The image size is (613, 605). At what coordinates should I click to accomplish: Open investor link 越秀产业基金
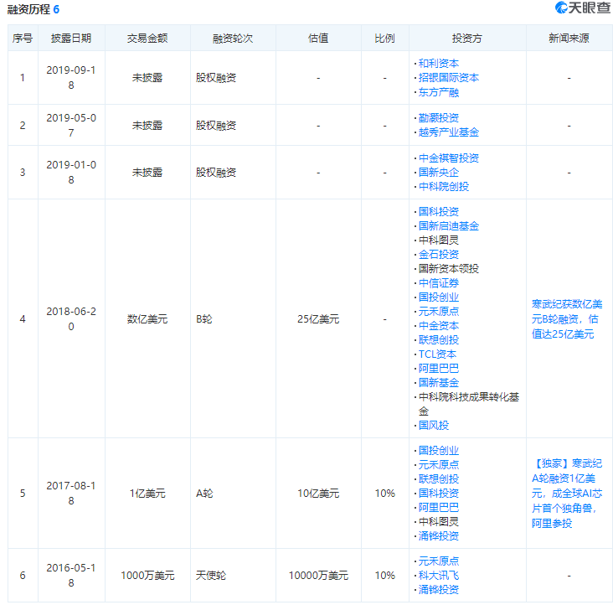448,132
